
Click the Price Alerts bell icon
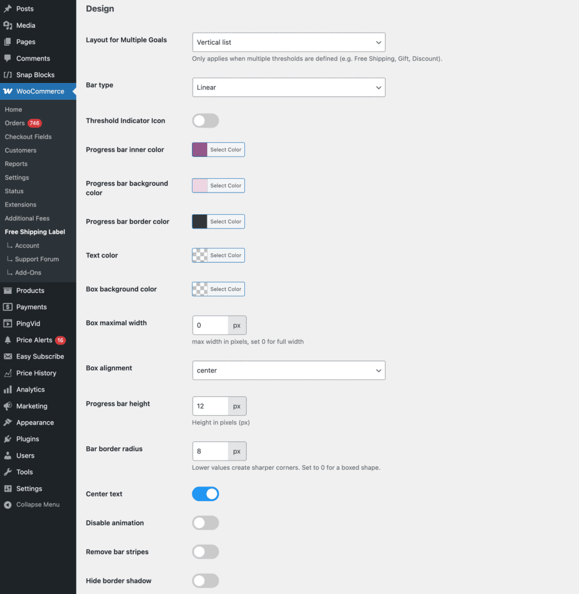coord(8,340)
